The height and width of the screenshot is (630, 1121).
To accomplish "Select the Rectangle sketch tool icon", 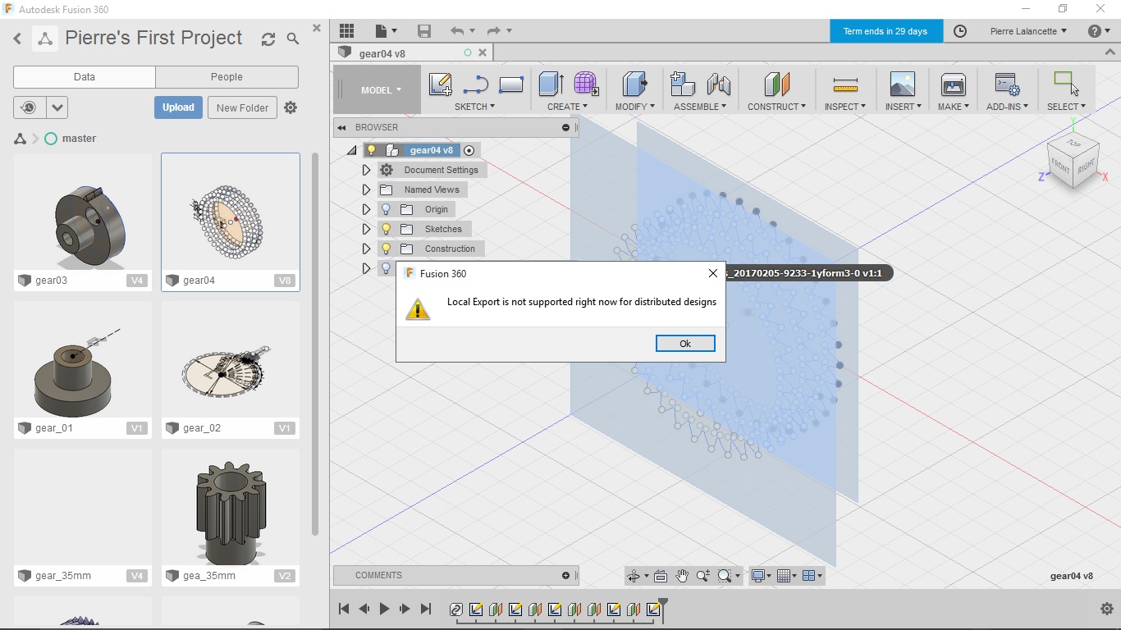I will click(x=510, y=84).
